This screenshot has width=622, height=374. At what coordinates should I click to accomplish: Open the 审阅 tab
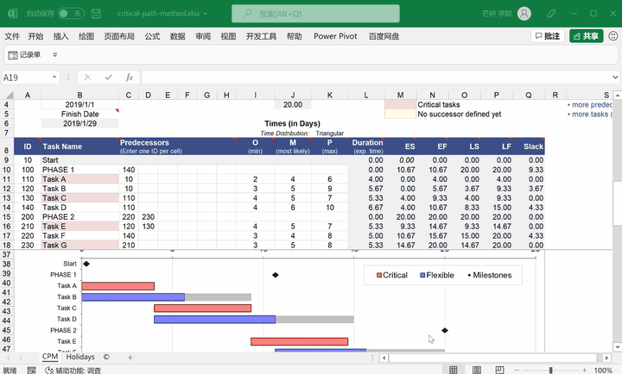click(203, 36)
